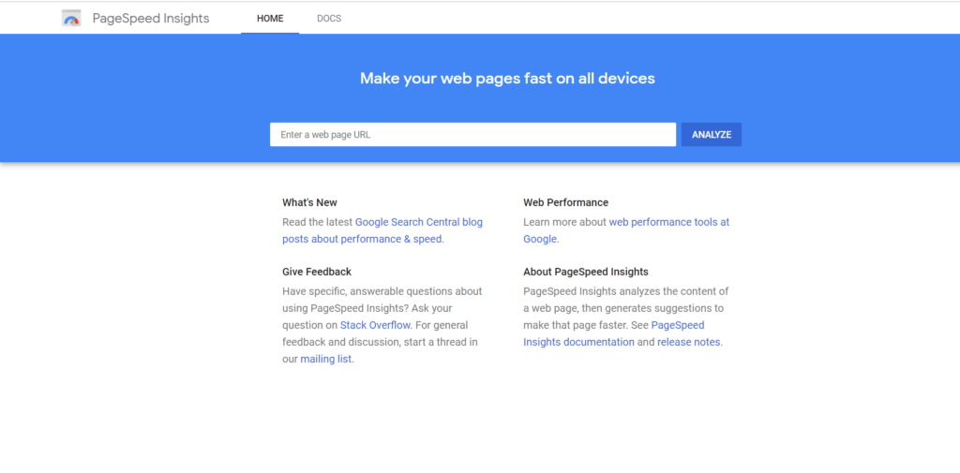
Task: Open PageSpeed Insights documentation link
Action: 613,333
